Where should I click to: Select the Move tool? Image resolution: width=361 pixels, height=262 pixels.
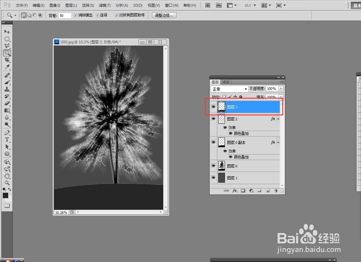[7, 31]
